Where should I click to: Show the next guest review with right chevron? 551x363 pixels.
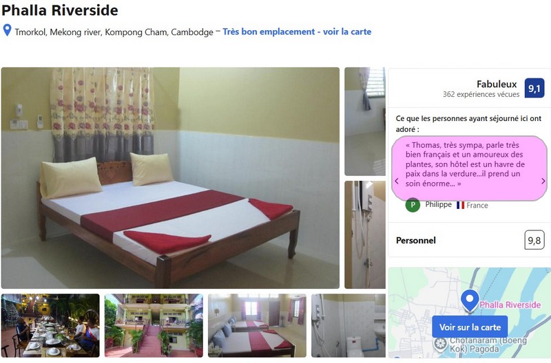(543, 181)
